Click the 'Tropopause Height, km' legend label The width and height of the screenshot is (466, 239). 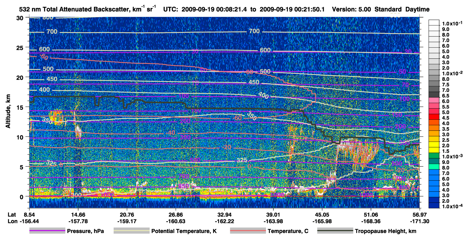pyautogui.click(x=386, y=231)
